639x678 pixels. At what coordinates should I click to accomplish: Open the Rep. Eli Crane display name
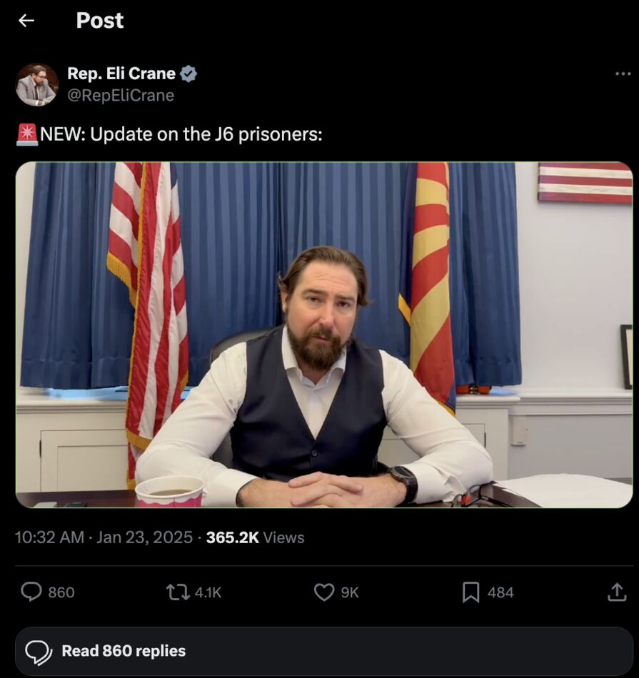click(121, 74)
